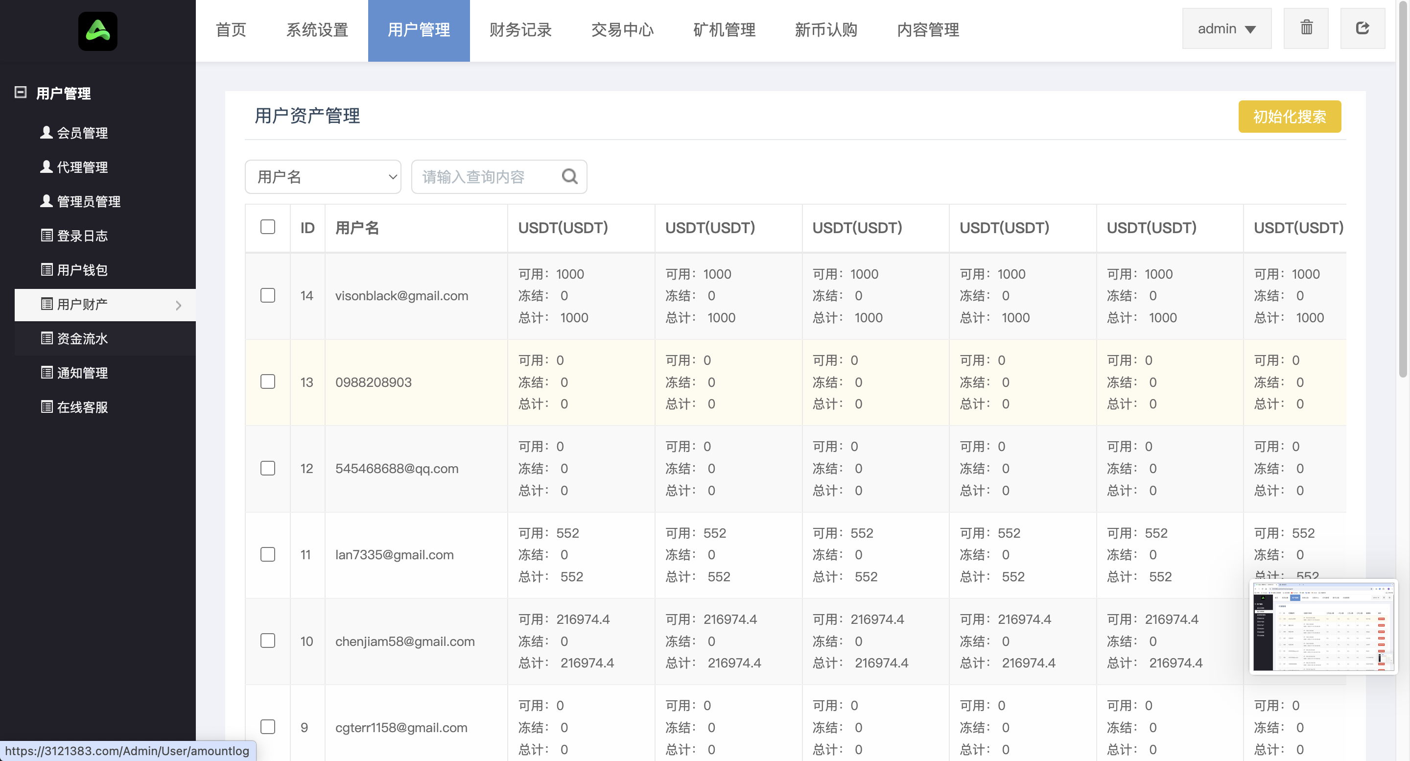This screenshot has height=761, width=1410.
Task: Click the trash can icon in header
Action: point(1306,28)
